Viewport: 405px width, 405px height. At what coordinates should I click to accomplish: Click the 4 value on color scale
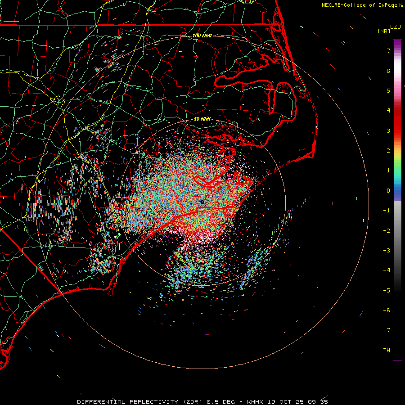388,111
